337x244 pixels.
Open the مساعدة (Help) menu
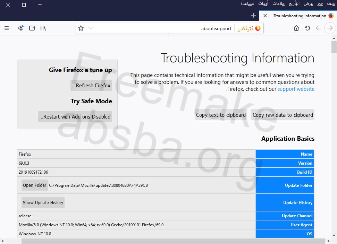(x=247, y=3)
